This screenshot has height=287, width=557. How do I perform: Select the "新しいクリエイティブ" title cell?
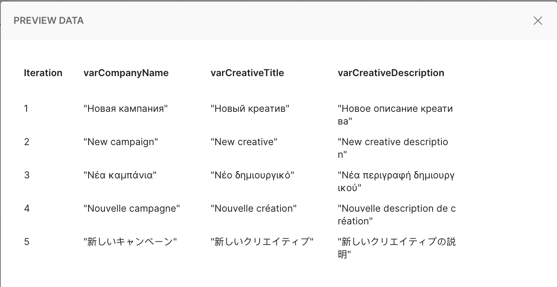coord(262,242)
